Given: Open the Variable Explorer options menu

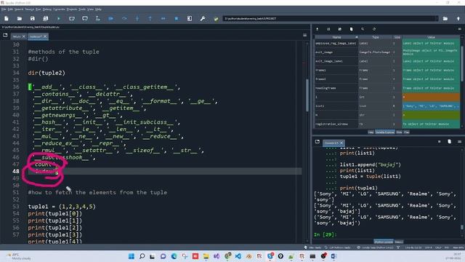Looking at the screenshot, I should 459,29.
